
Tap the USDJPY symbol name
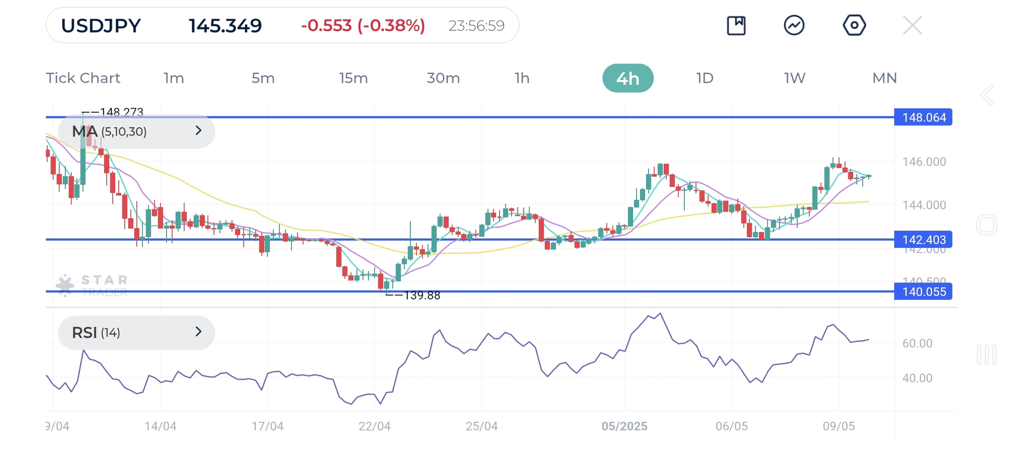101,26
